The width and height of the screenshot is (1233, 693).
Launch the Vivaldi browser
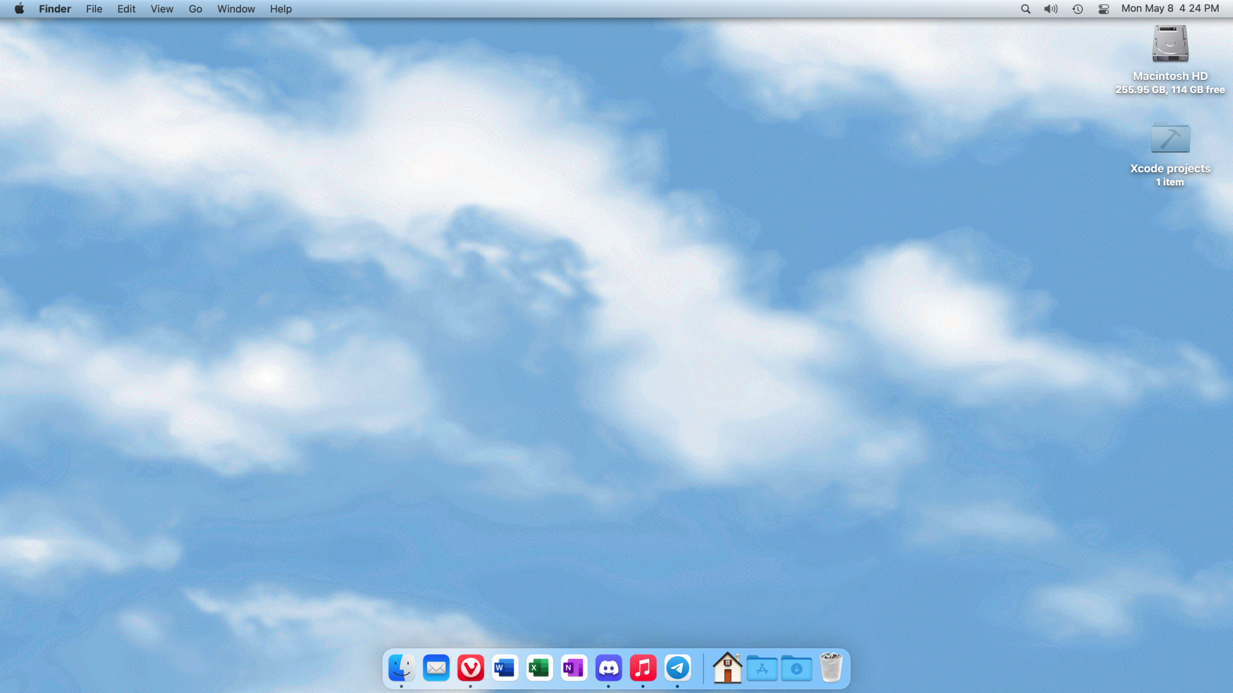click(470, 667)
